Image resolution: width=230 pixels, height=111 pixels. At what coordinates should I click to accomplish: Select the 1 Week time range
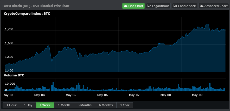coord(45,105)
